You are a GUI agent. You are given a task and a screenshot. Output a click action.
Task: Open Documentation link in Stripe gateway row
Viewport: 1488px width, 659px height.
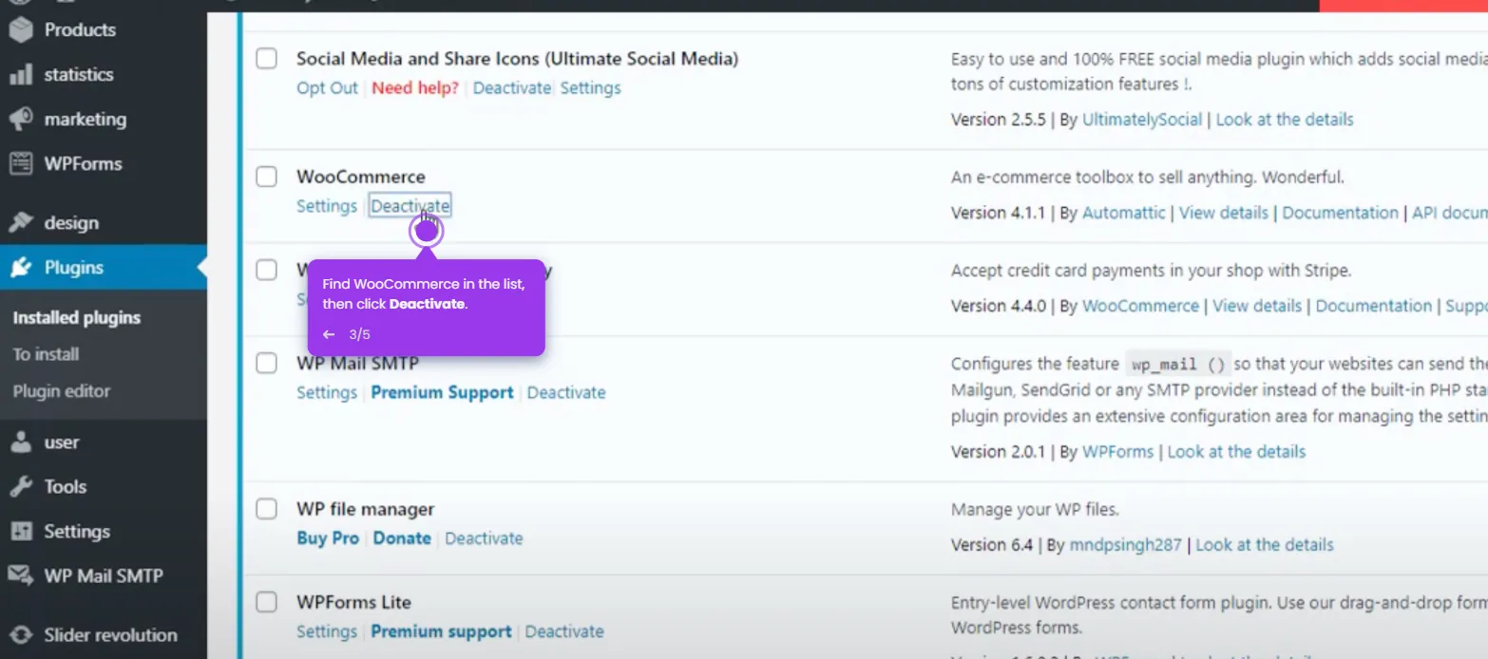tap(1374, 306)
